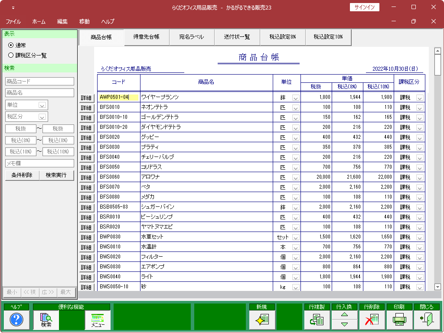Open unit dropdown for 水草セット row

coord(296,237)
